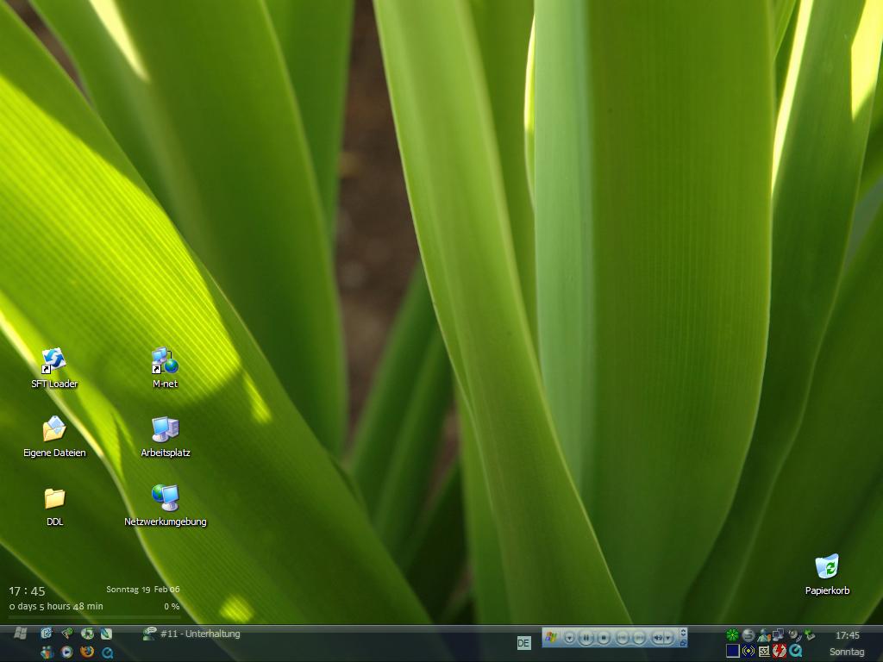Viewport: 883px width, 662px height.
Task: Click the gray satellite dish tray icon
Action: point(795,635)
